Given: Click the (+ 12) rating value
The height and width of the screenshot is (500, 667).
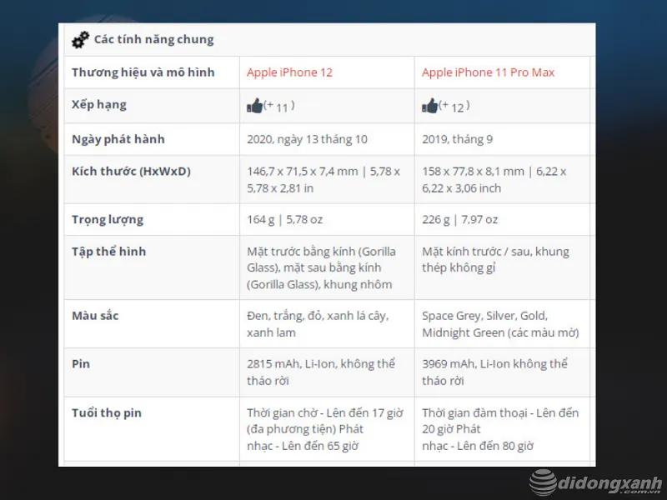Looking at the screenshot, I should [x=454, y=106].
